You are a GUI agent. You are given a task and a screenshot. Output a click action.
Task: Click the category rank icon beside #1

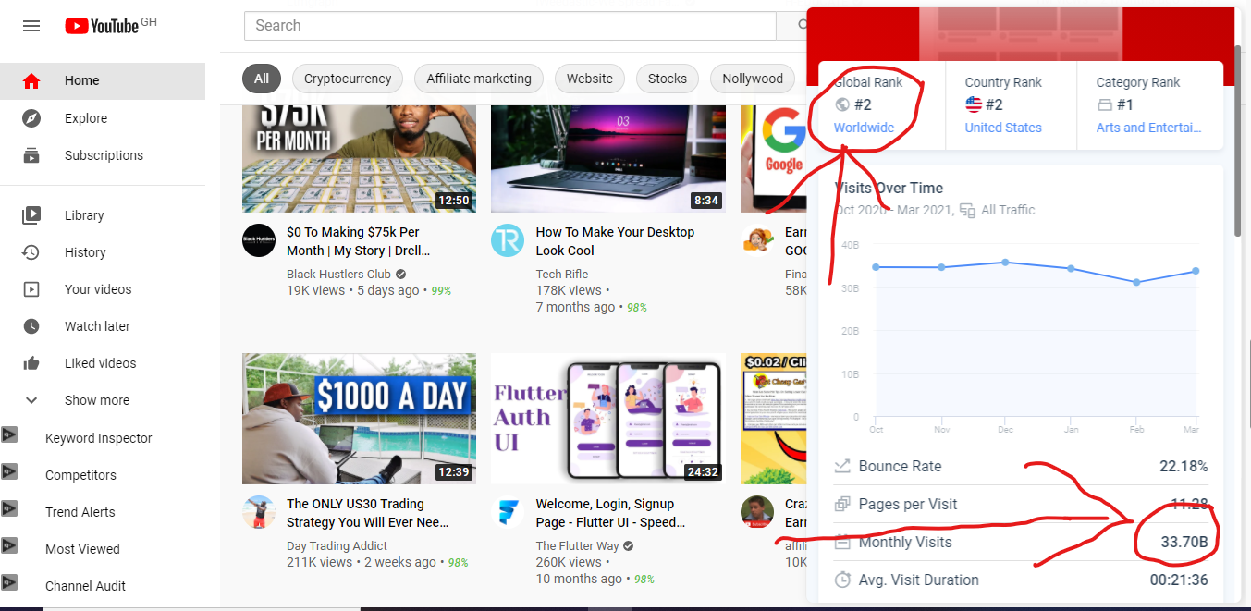tap(1104, 104)
